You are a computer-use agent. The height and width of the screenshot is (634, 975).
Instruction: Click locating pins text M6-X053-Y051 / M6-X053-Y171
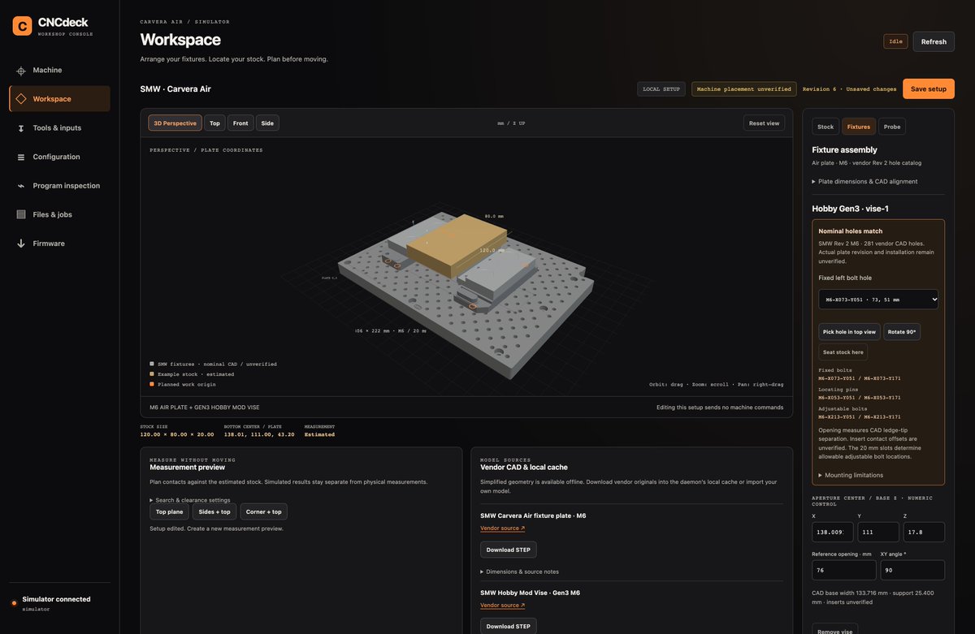tap(859, 398)
